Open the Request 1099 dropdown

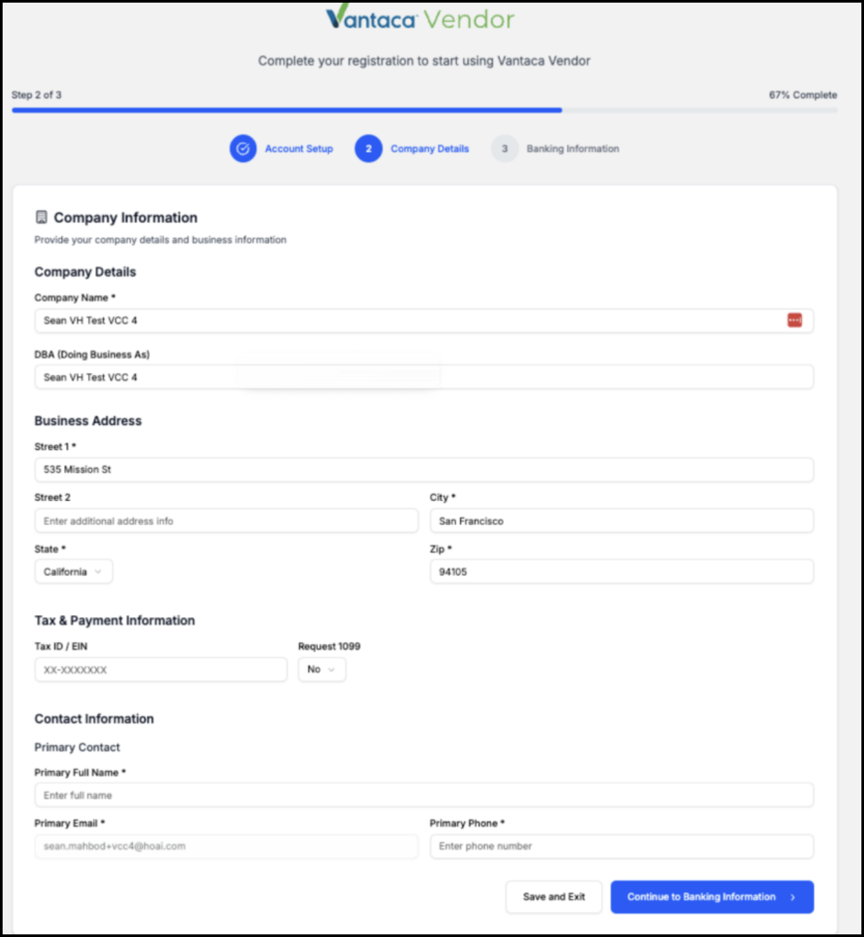(x=322, y=669)
